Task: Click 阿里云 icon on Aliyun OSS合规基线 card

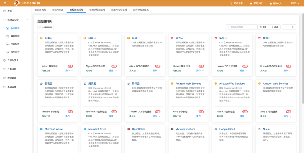Action: coord(128,38)
